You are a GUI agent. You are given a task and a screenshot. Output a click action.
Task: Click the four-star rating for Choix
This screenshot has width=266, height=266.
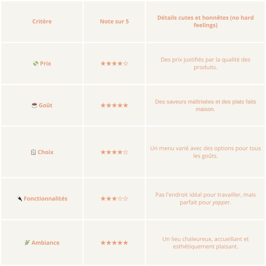click(114, 152)
